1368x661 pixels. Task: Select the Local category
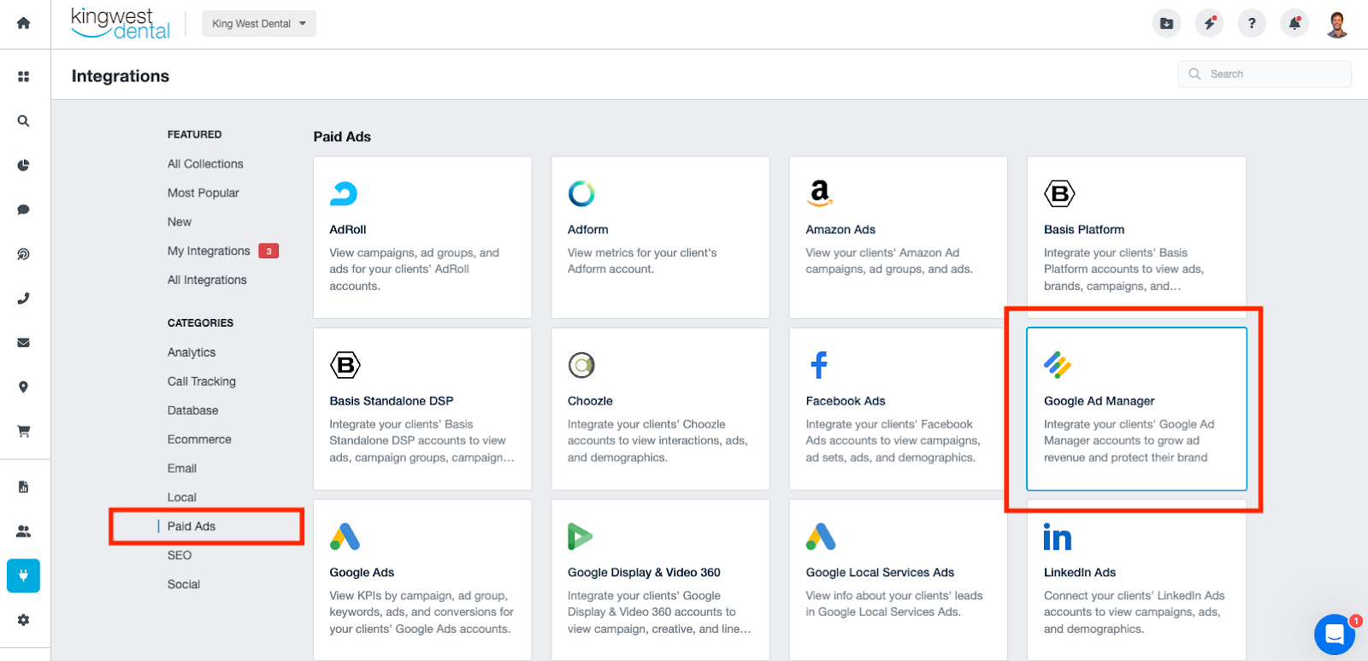(182, 498)
